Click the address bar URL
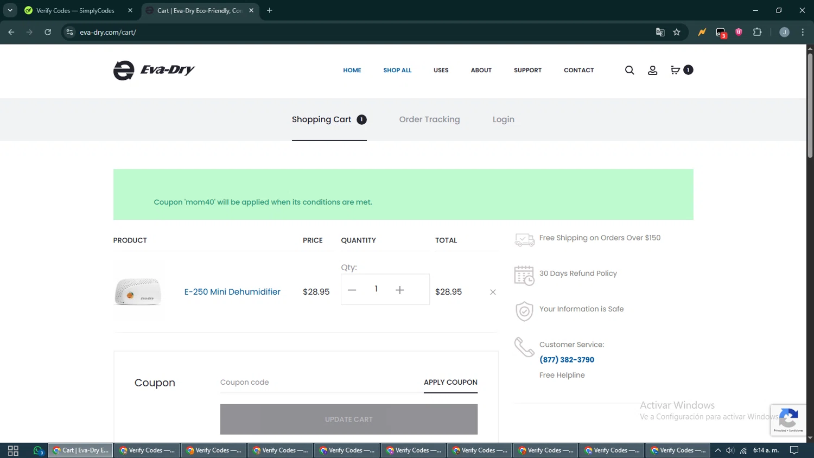 tap(108, 32)
